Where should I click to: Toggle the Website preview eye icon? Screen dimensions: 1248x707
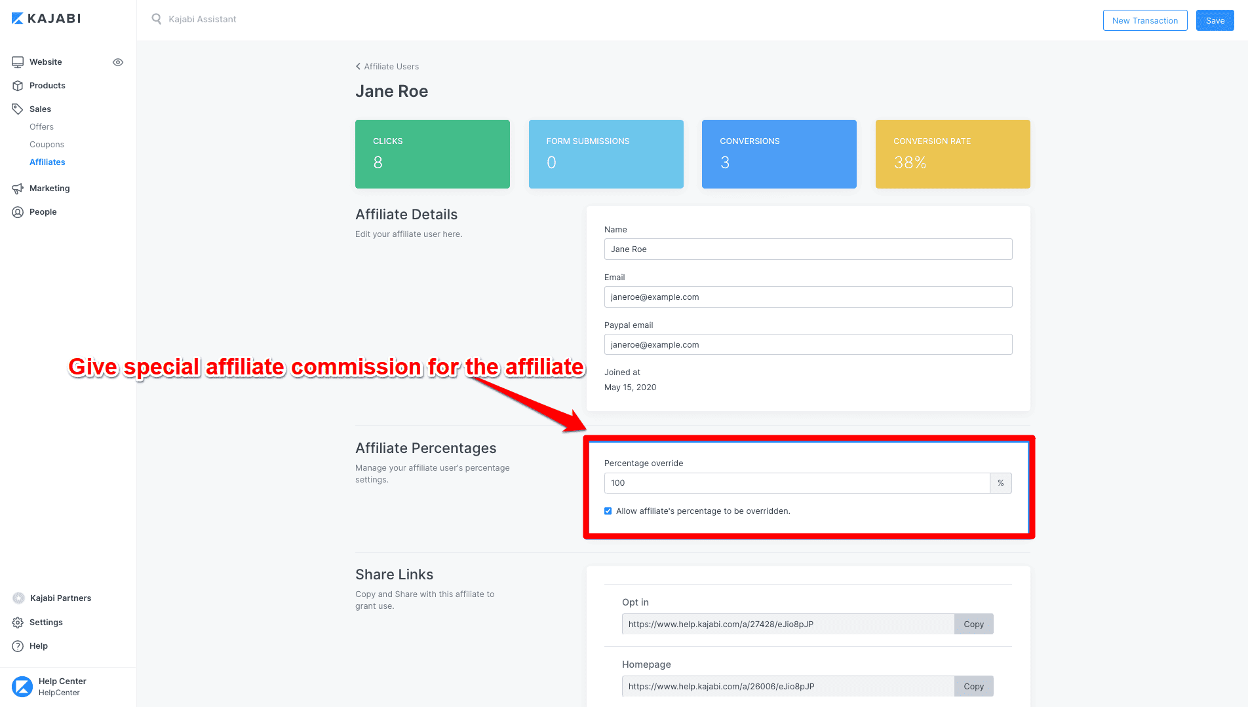coord(118,62)
